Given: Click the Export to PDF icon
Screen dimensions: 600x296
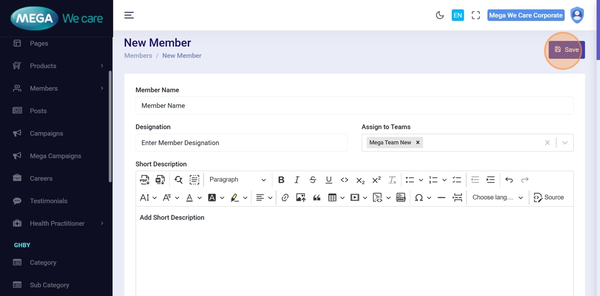Looking at the screenshot, I should tap(145, 180).
